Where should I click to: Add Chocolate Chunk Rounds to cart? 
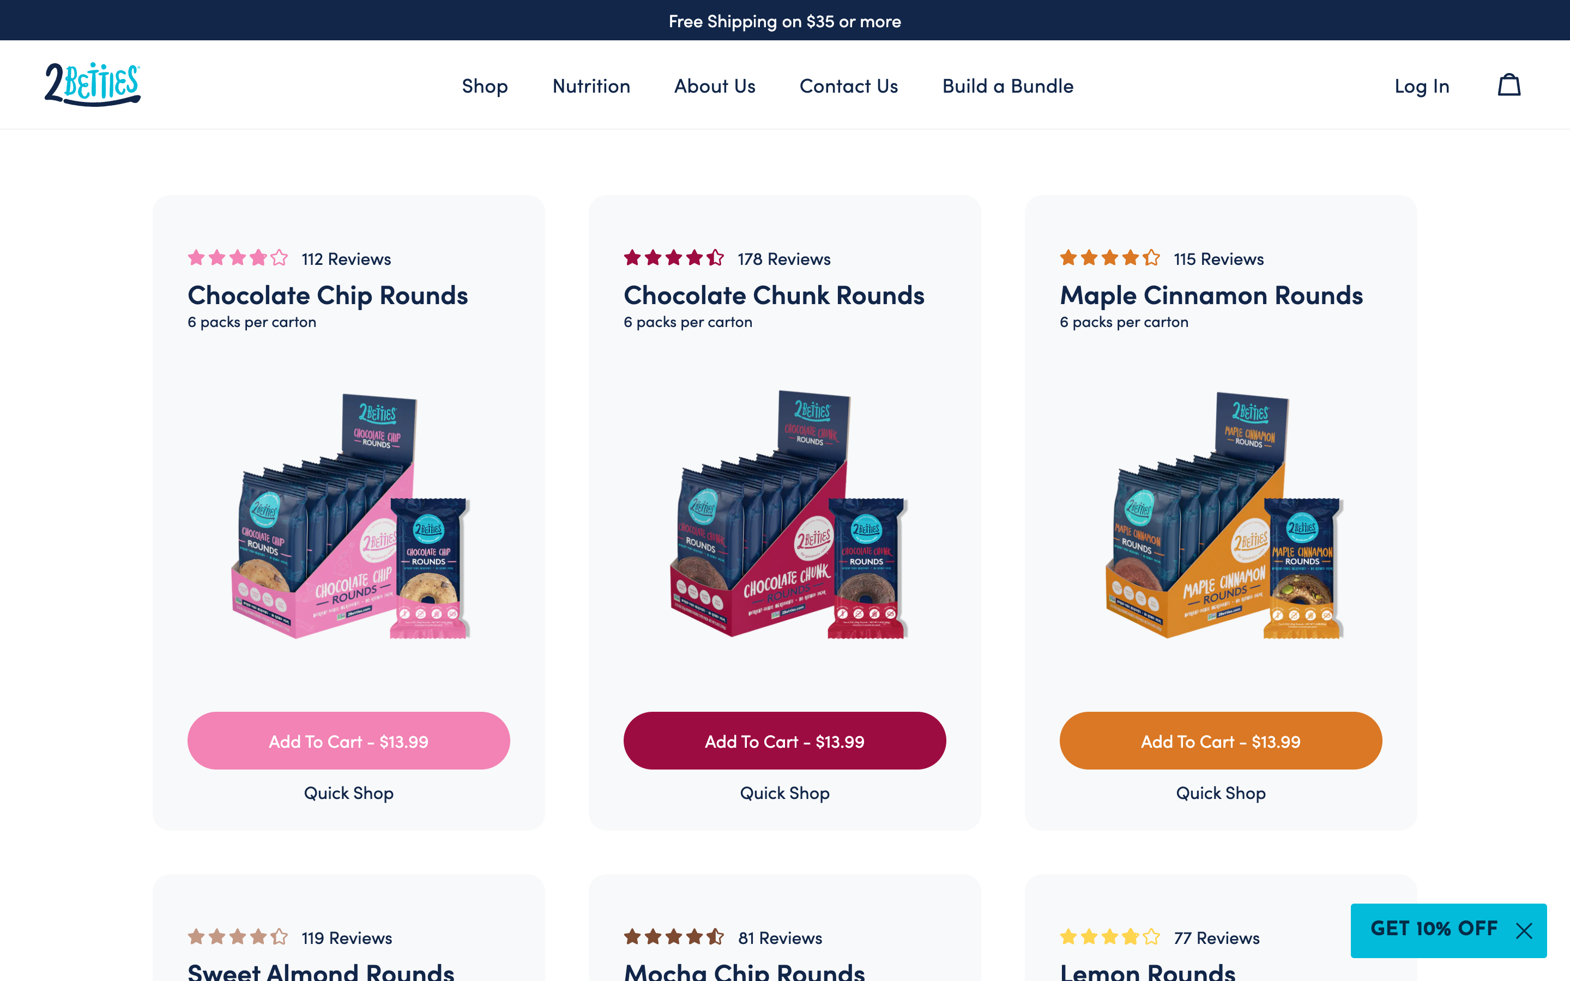pos(784,741)
